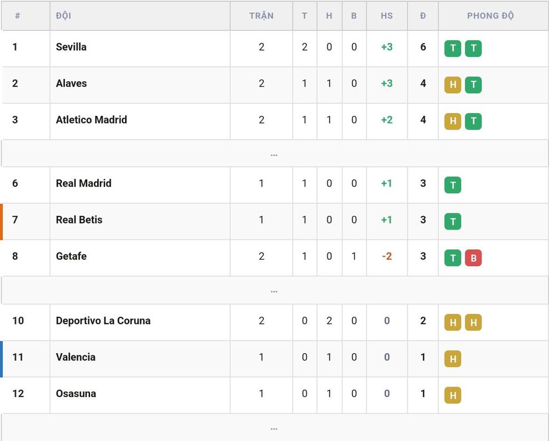
Task: Expand hidden rows below Getafe
Action: tap(274, 290)
